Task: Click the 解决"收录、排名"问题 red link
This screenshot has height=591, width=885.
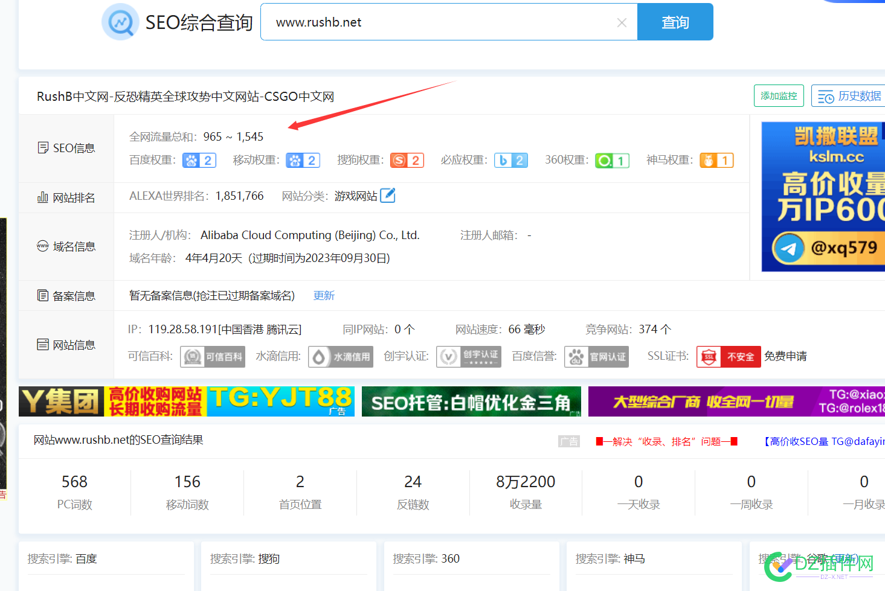Action: coord(667,442)
